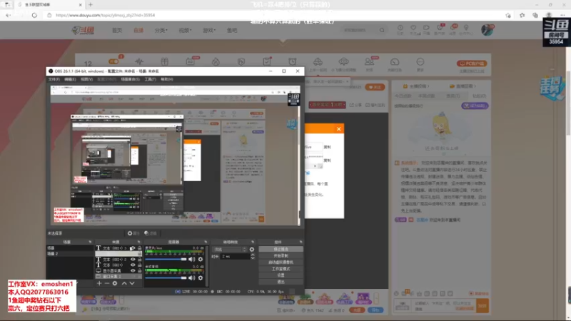Pop out the 混音器 dock panel icon
This screenshot has height=321, width=571.
[206, 242]
